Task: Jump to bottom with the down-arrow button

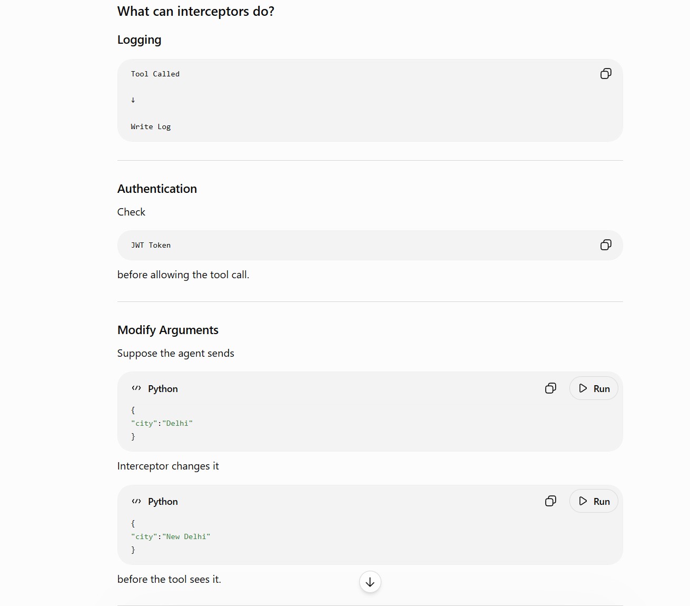Action: [x=370, y=582]
